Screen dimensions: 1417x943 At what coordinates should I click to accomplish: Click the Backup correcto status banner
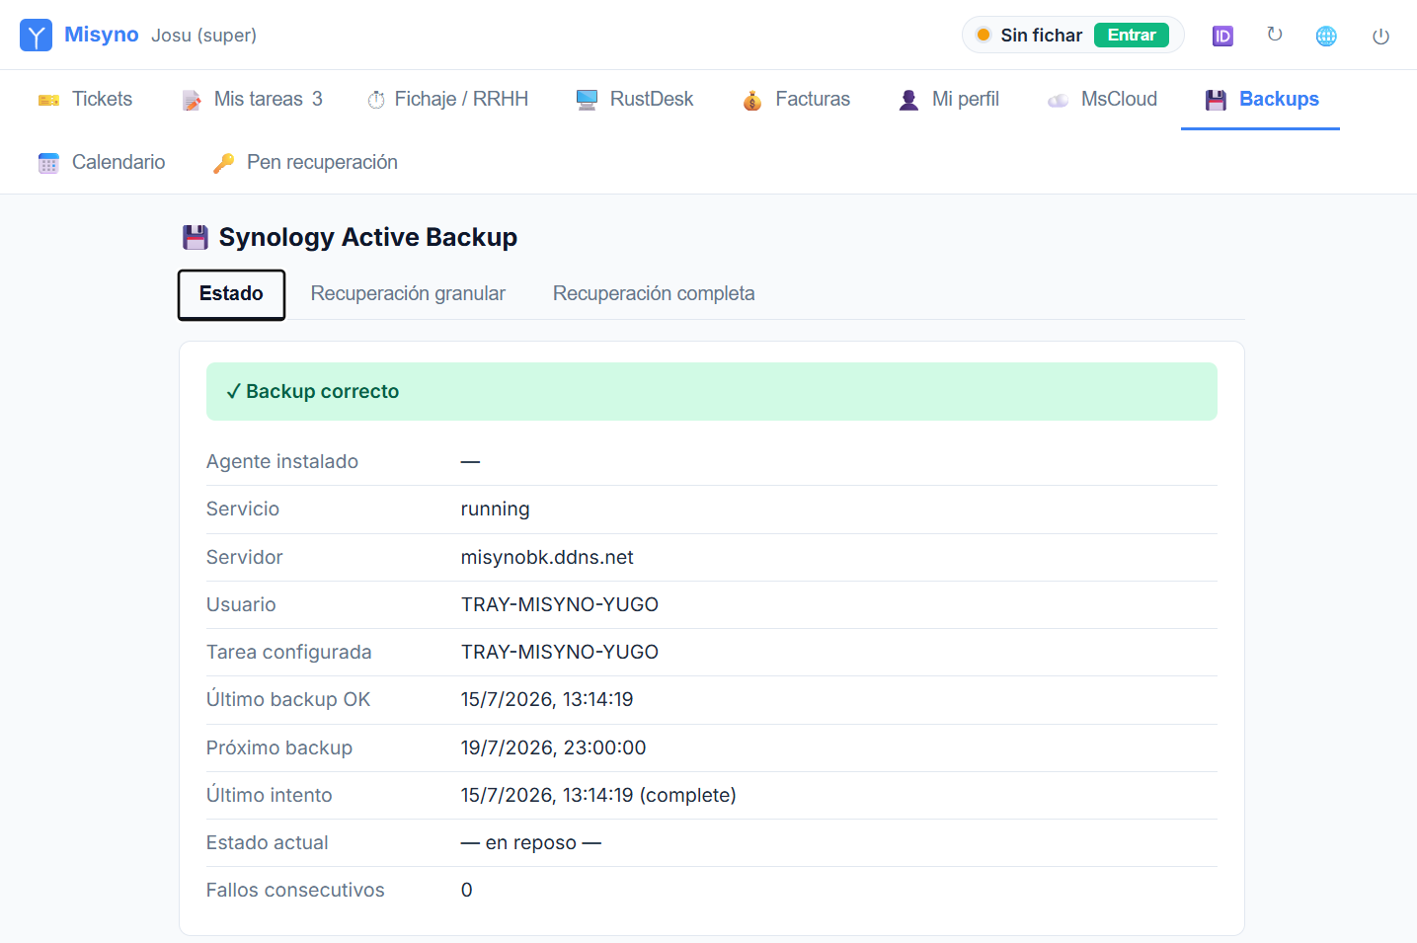click(711, 391)
